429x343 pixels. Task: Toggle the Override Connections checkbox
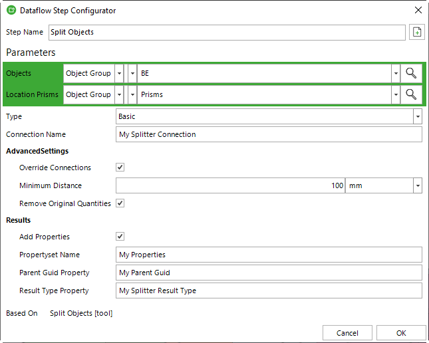click(120, 167)
